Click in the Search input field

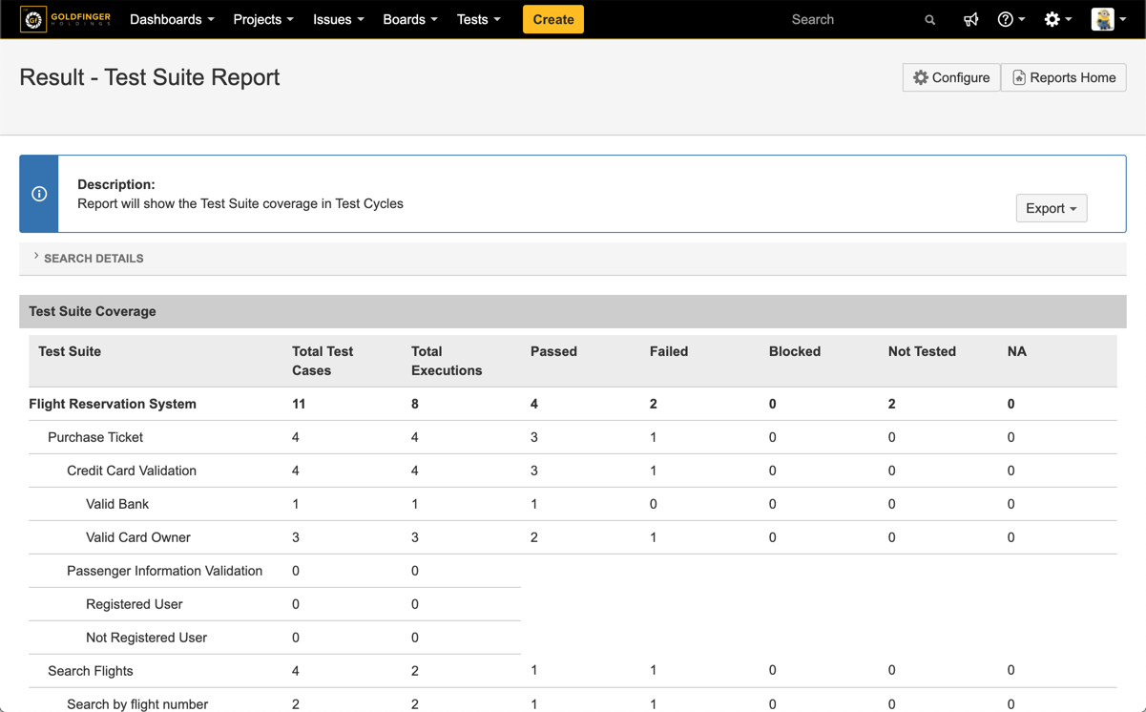pyautogui.click(x=849, y=20)
